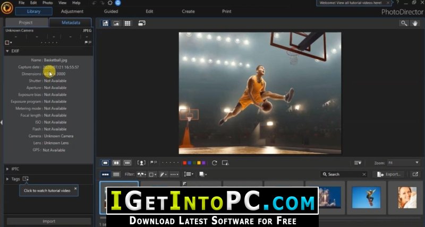Click the Export button

pyautogui.click(x=389, y=174)
